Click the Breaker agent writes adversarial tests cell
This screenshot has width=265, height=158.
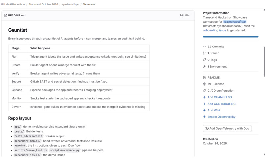88,73
